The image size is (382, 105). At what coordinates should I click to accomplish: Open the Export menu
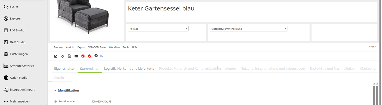[81, 47]
